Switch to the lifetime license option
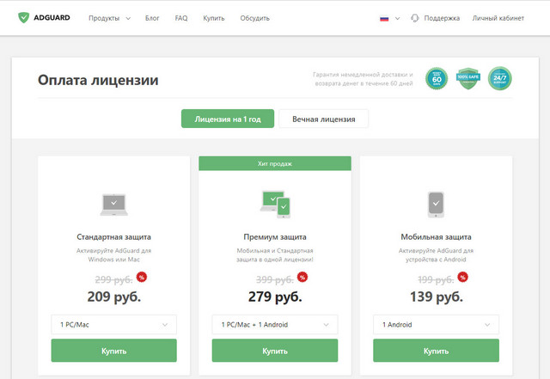The height and width of the screenshot is (379, 550). [324, 119]
